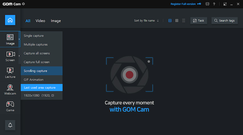Open notifications with the bell icon
The width and height of the screenshot is (243, 135).
pos(10,125)
